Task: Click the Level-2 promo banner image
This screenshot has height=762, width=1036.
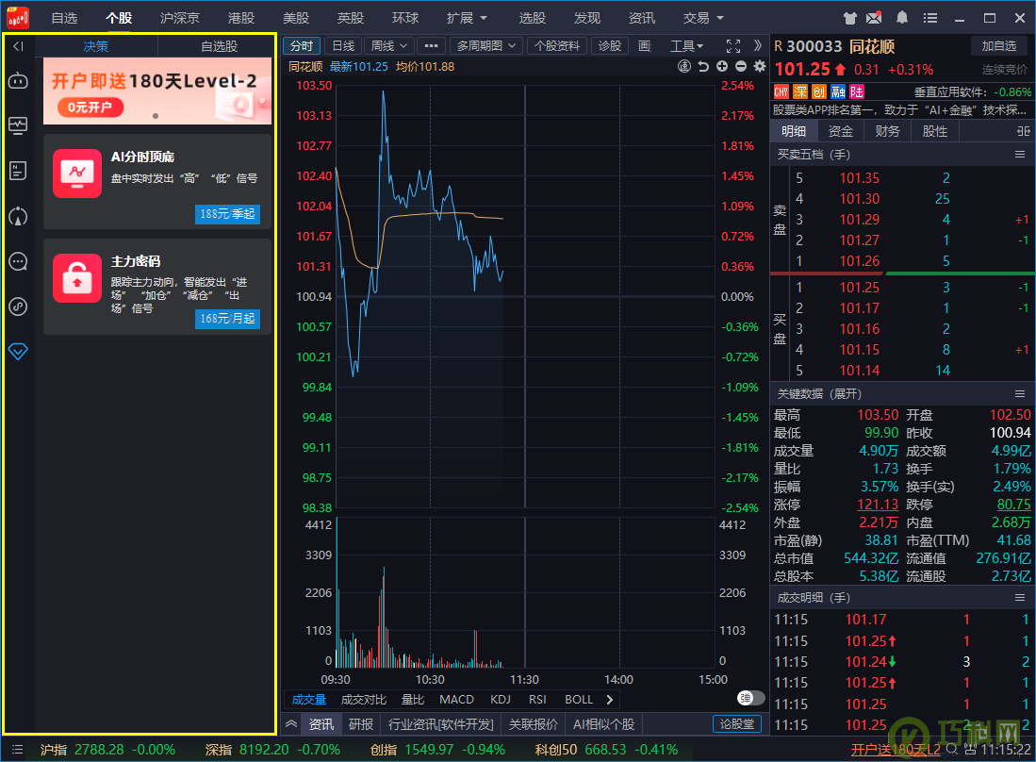Action: coord(157,91)
